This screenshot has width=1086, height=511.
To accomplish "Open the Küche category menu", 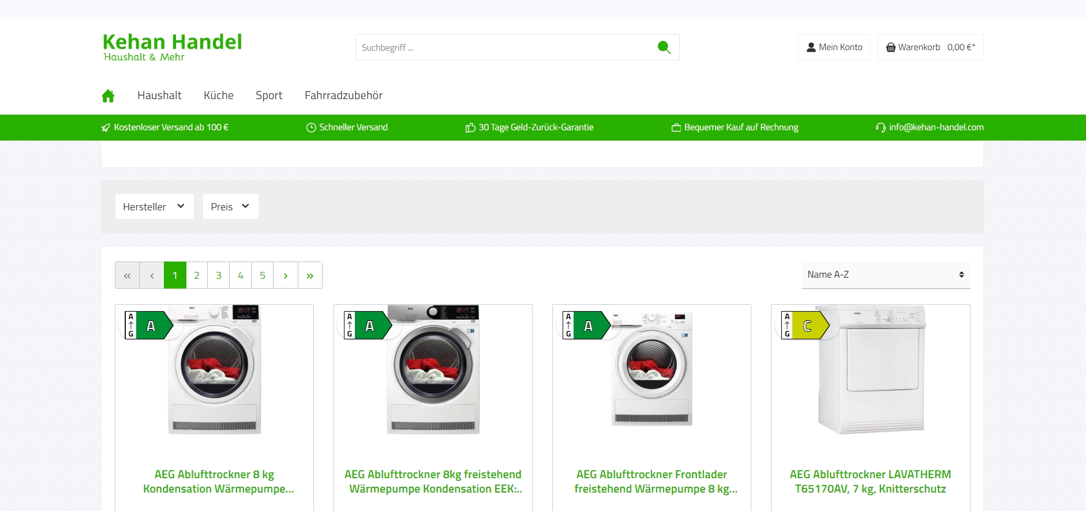I will pyautogui.click(x=219, y=96).
